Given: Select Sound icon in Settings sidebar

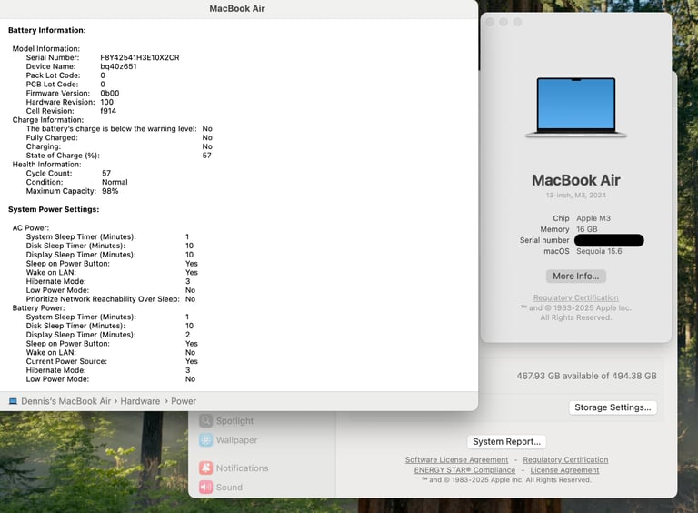Looking at the screenshot, I should pos(205,488).
